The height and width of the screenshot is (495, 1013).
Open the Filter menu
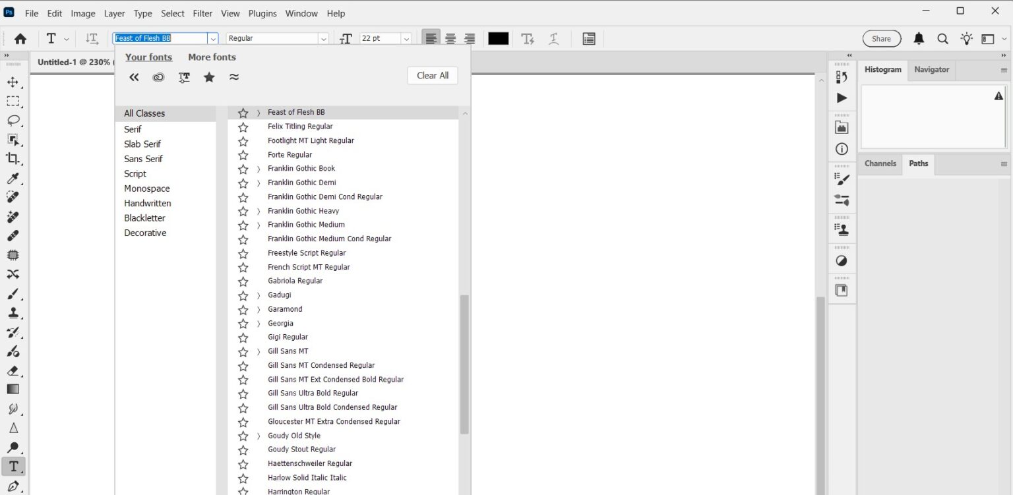[x=202, y=13]
